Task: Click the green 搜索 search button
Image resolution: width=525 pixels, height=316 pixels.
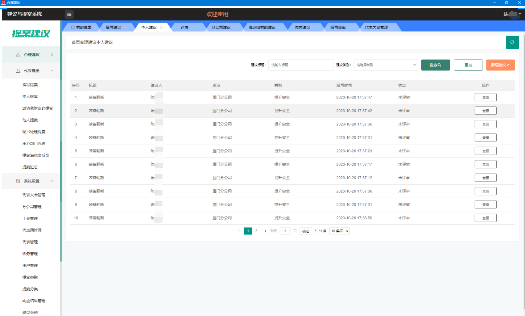Action: (435, 65)
